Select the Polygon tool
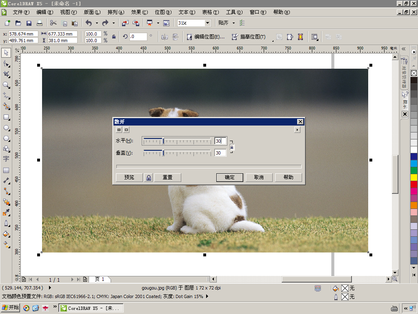The image size is (418, 314). click(x=7, y=139)
